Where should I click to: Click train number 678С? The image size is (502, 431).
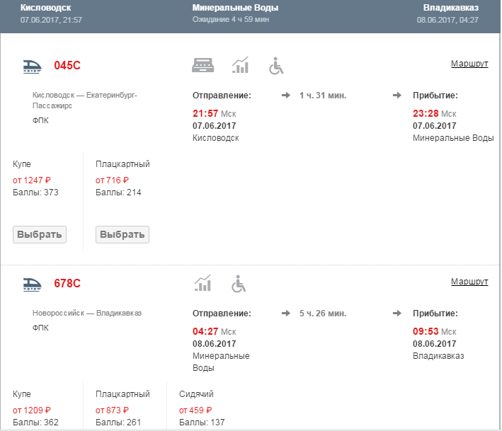67,284
